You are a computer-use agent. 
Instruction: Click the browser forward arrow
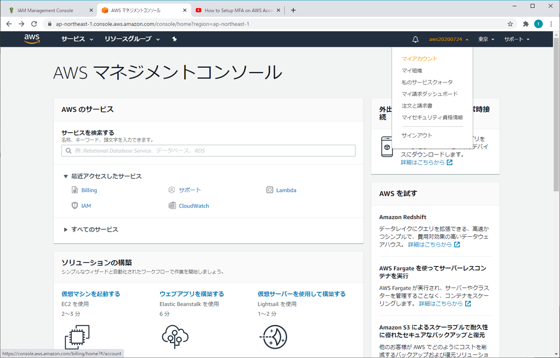[22, 24]
